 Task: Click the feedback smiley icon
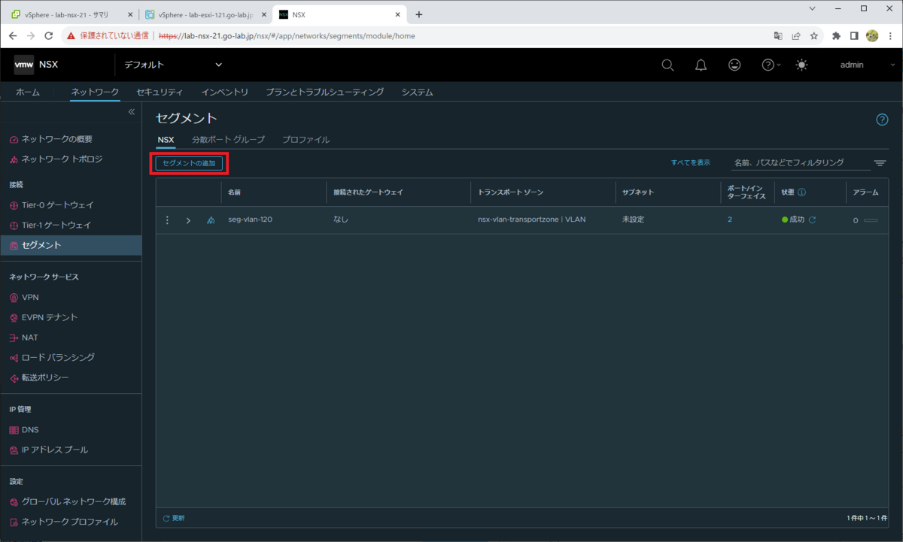(734, 65)
